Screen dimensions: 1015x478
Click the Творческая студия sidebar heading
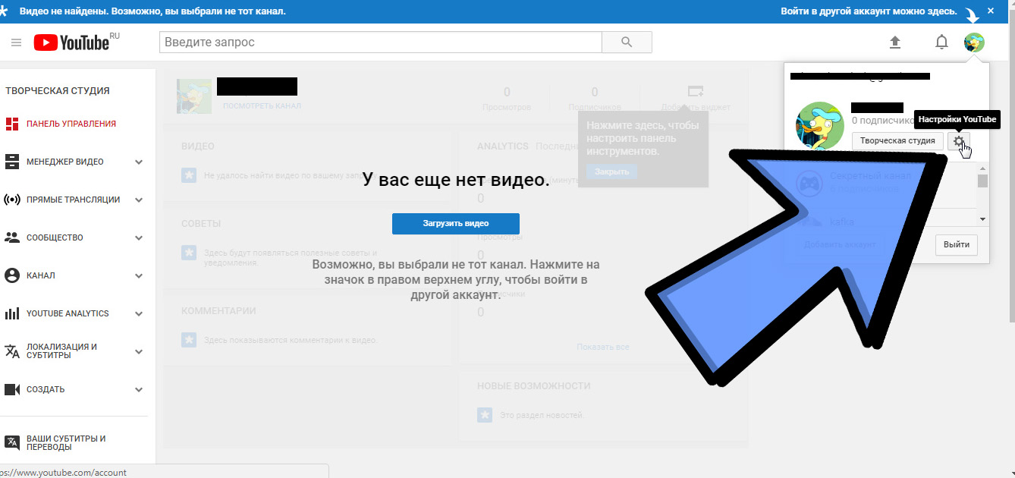pyautogui.click(x=58, y=90)
